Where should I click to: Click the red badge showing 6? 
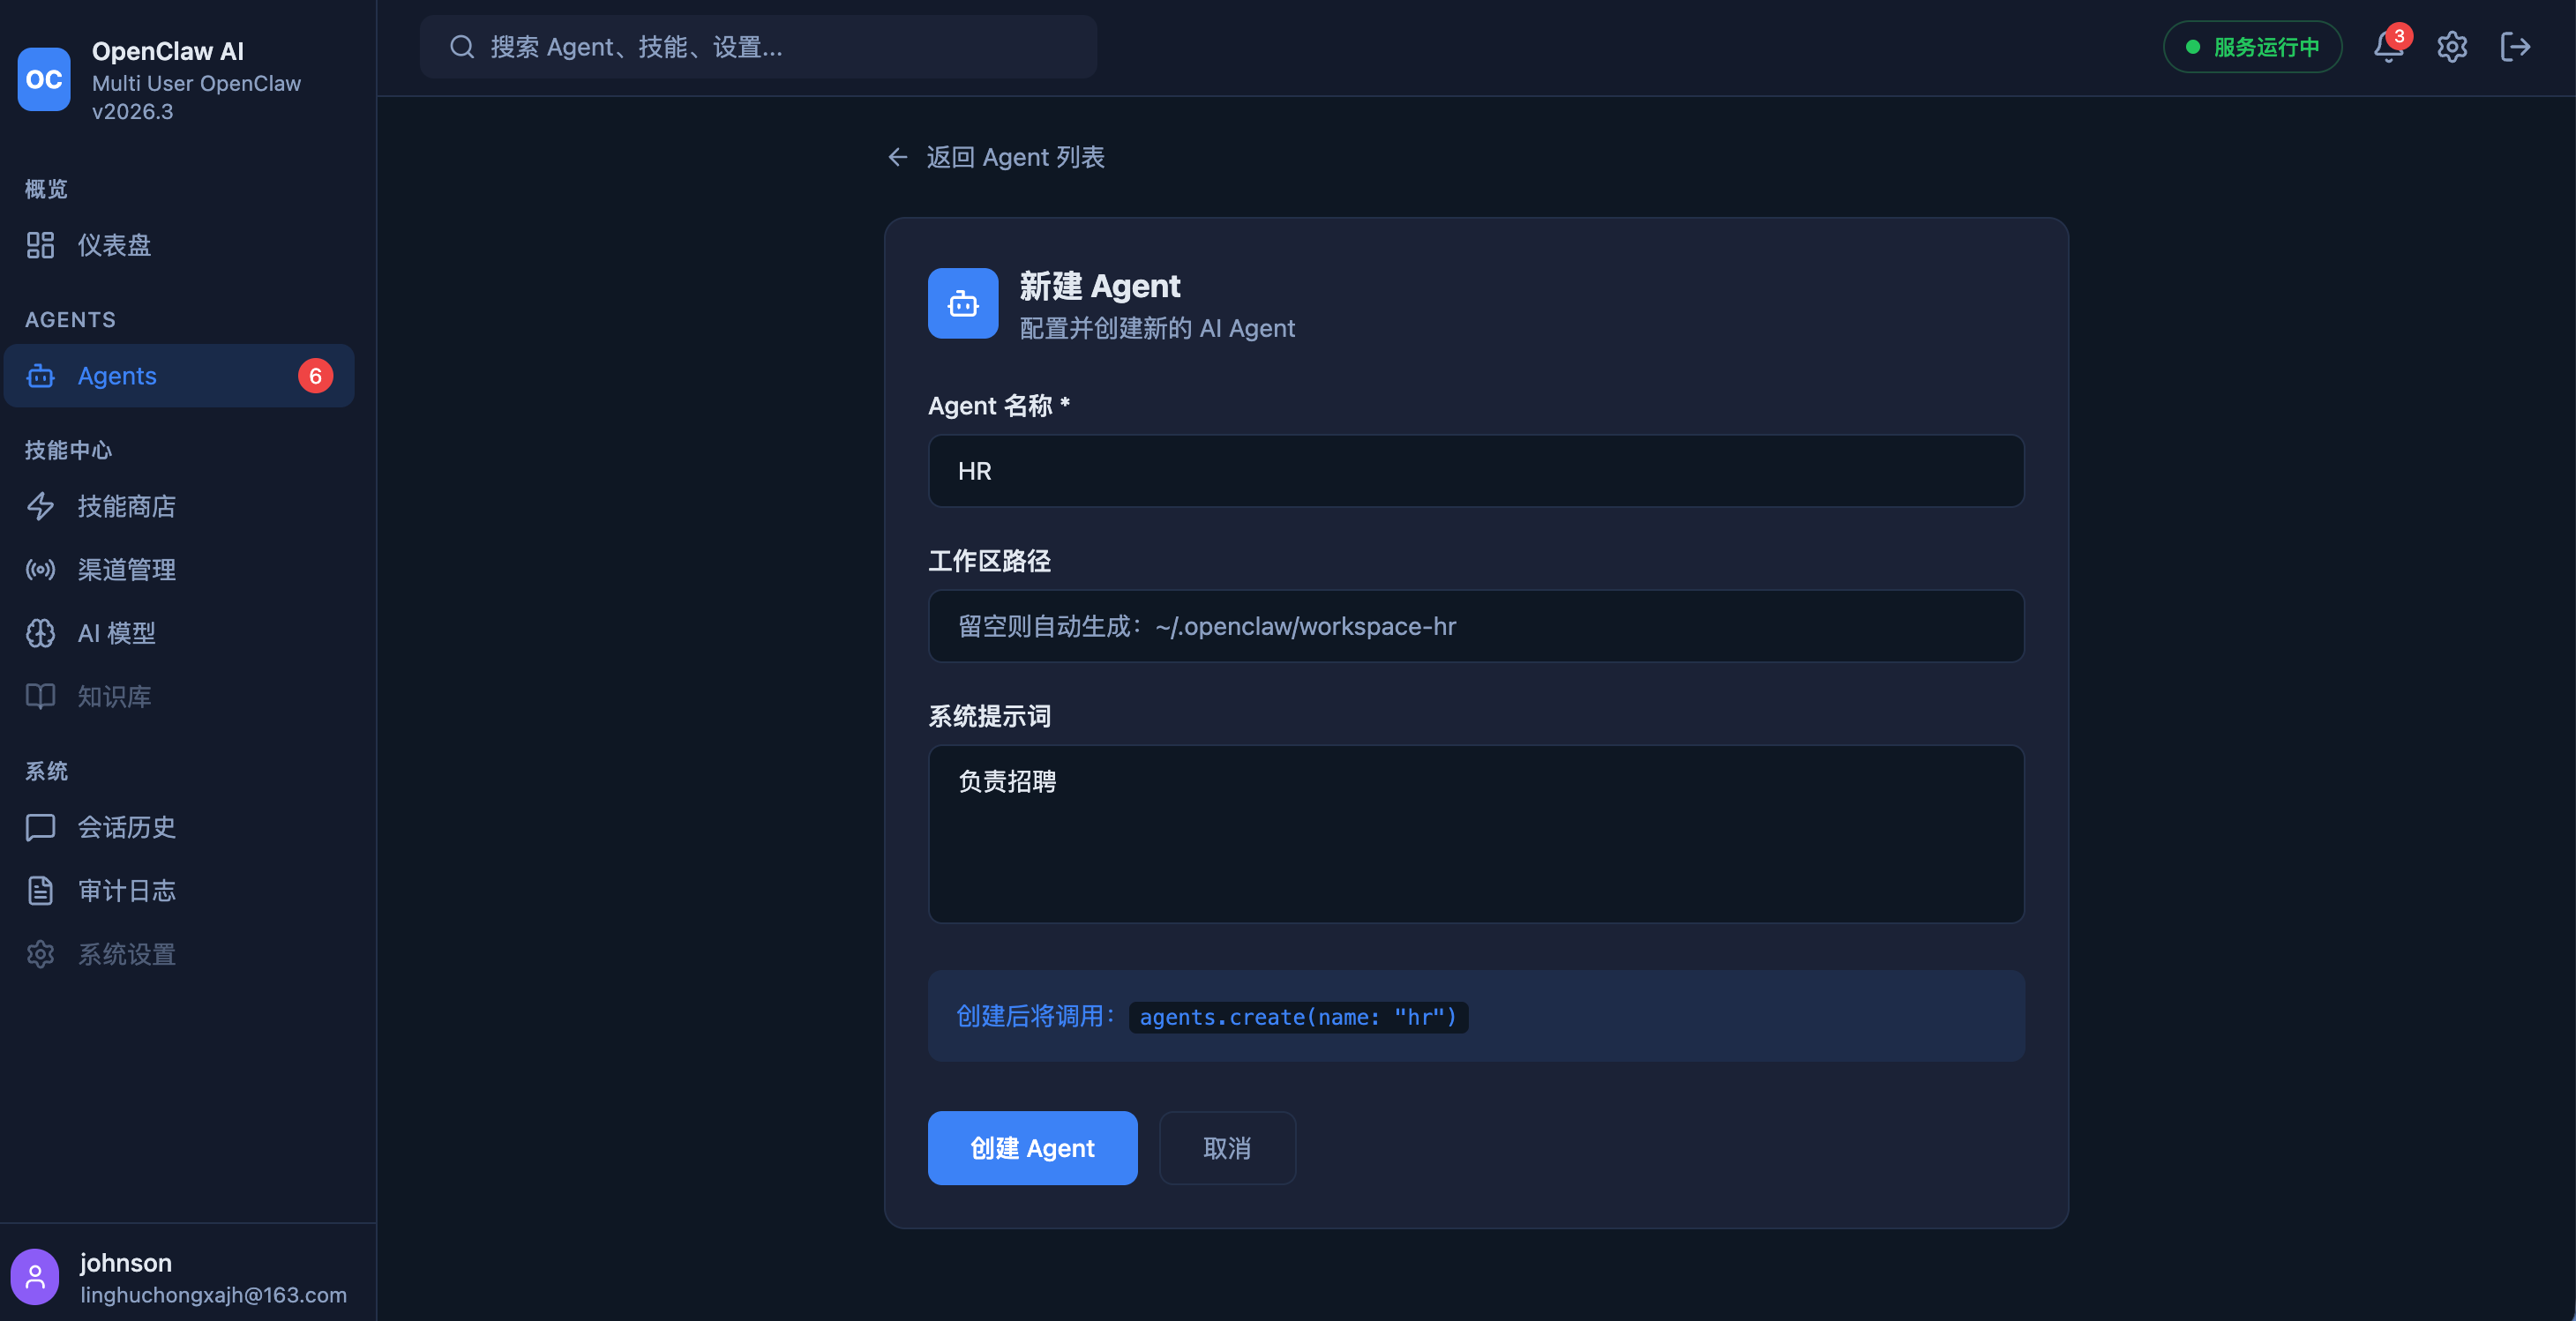point(315,376)
